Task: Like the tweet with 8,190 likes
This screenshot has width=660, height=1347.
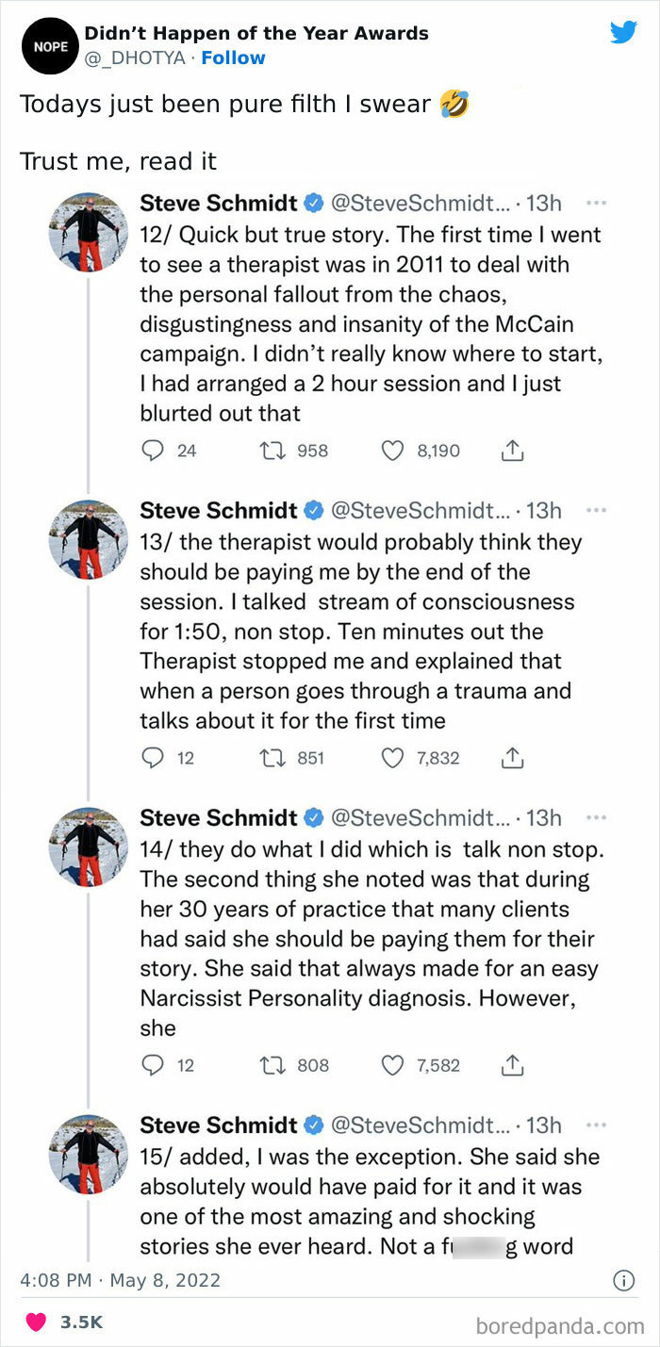Action: point(392,451)
